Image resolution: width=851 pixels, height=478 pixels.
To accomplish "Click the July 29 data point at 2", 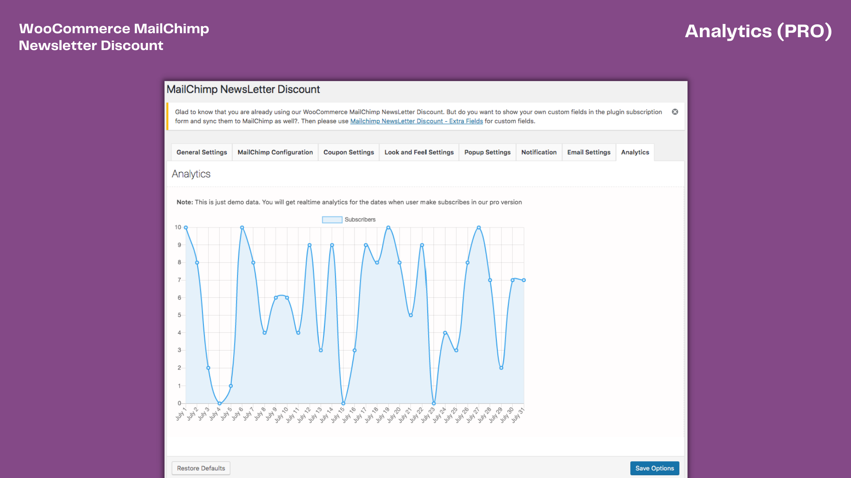I will (501, 368).
